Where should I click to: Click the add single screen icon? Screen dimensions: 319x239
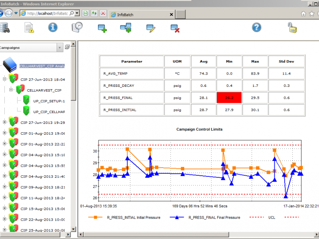(102, 28)
